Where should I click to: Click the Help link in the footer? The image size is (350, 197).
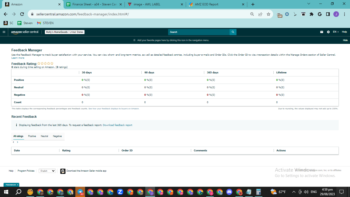11,171
